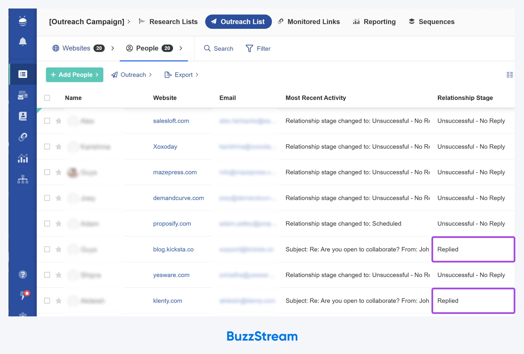Sort by Most Recent Activity header
The height and width of the screenshot is (354, 524).
[x=316, y=98]
